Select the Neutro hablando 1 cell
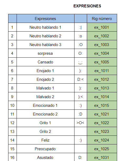Image resolution: width=125 pixels, height=161 pixels. pyautogui.click(x=46, y=27)
